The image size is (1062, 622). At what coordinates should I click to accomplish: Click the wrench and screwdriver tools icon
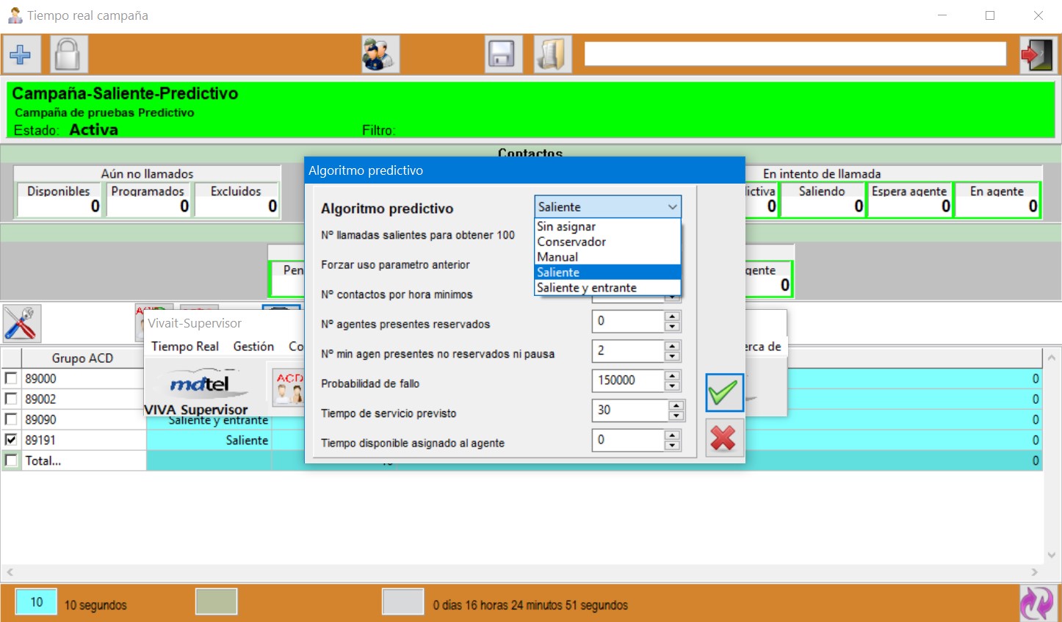pos(22,323)
